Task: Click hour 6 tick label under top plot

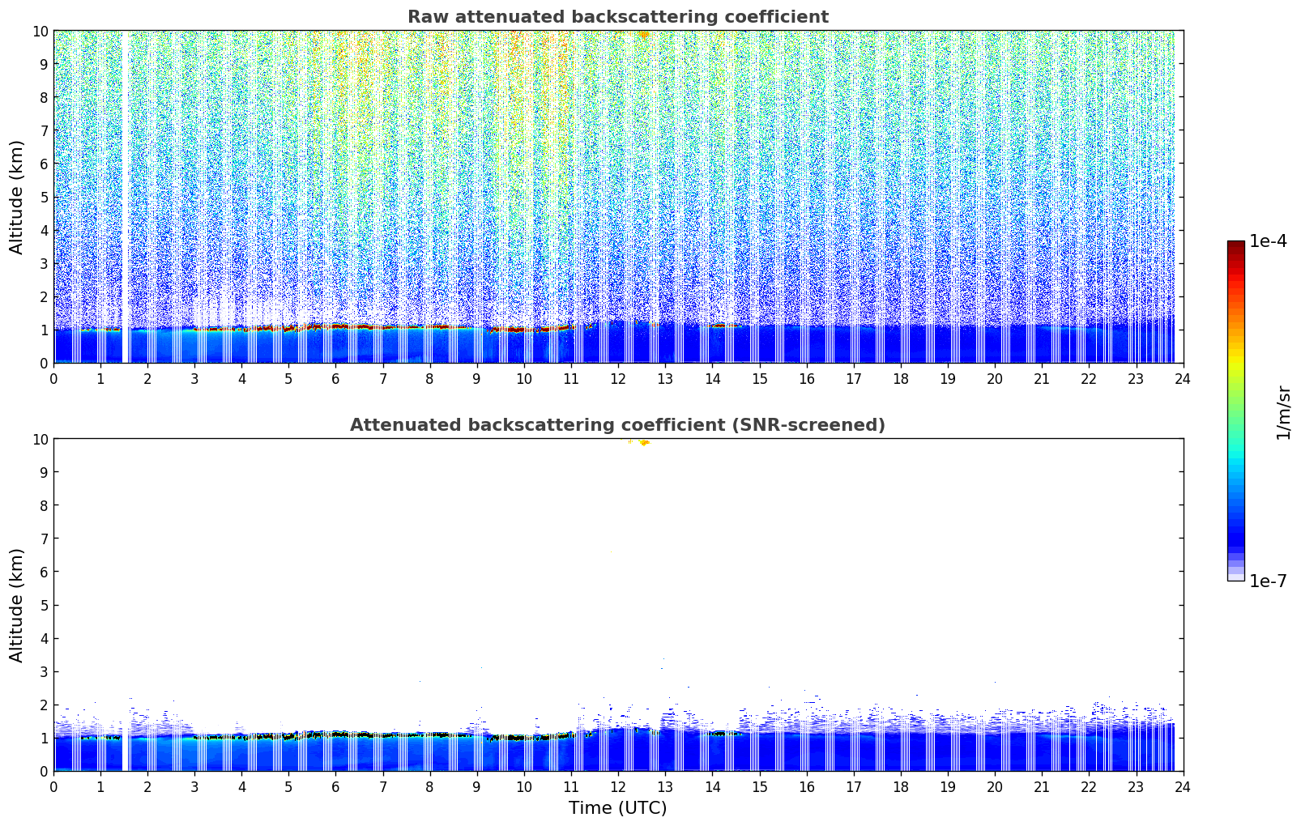Action: [335, 379]
